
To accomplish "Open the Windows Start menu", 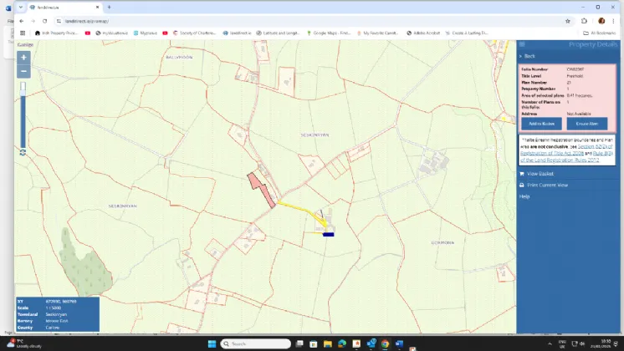I will click(211, 343).
